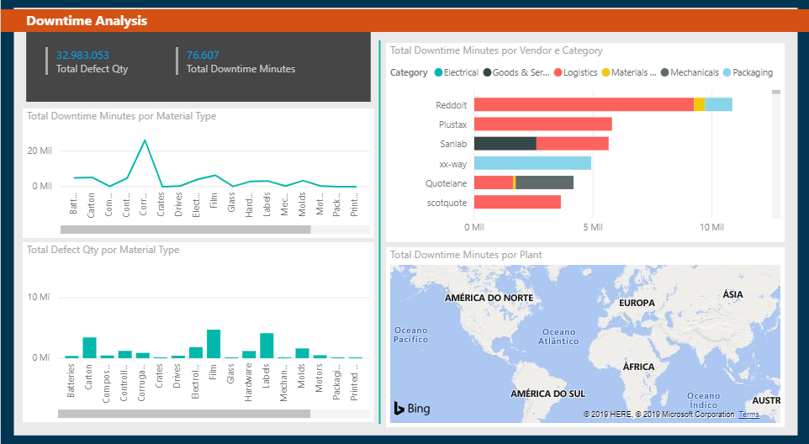Select the dark Goods & Services segment of Sanlab
809x444 pixels.
(505, 144)
